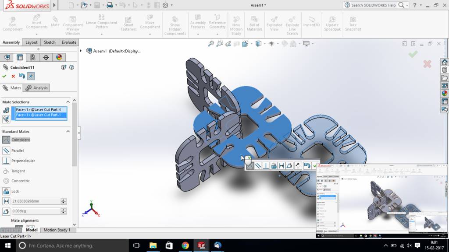449x252 pixels.
Task: Open the Assembly command tab
Action: (11, 42)
